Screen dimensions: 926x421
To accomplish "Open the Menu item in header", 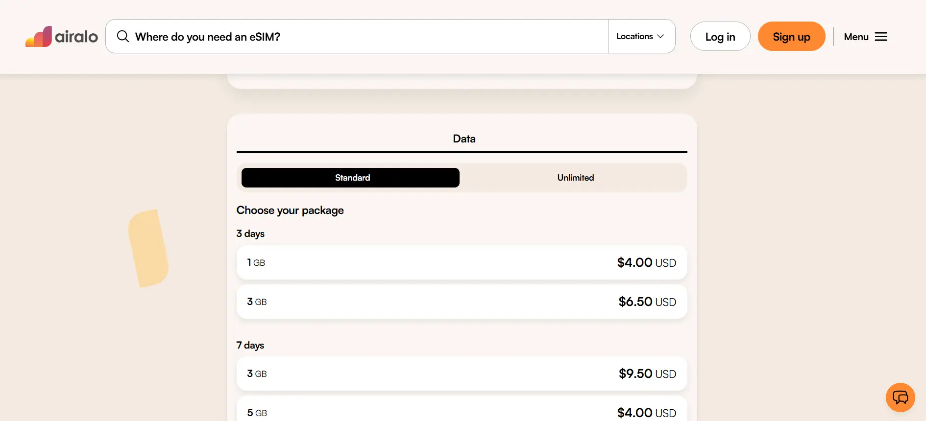I will pyautogui.click(x=856, y=37).
